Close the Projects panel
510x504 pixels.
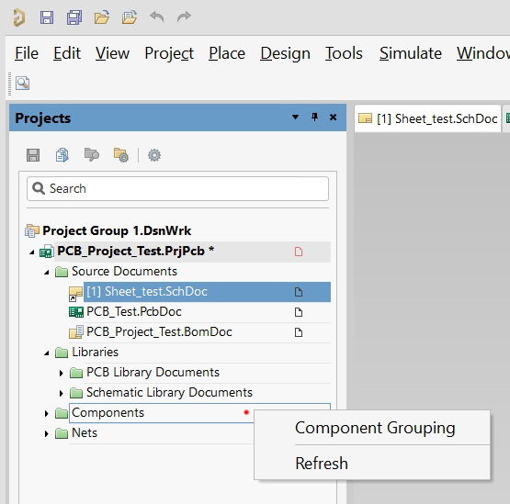333,117
